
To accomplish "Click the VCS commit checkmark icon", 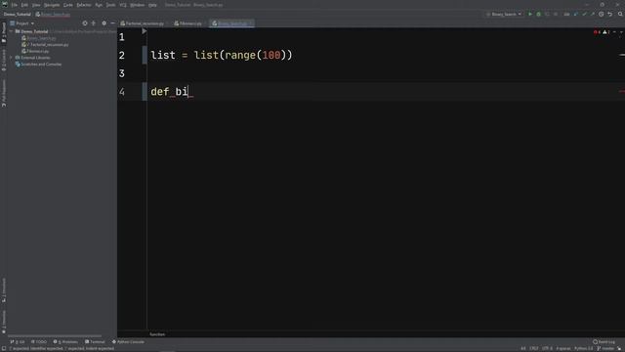I will click(584, 14).
